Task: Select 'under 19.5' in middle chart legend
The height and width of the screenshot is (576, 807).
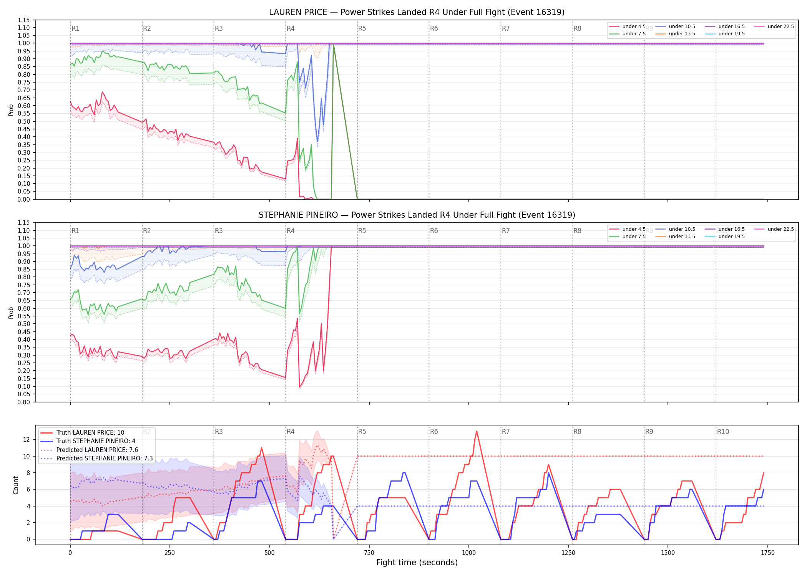Action: click(x=725, y=237)
